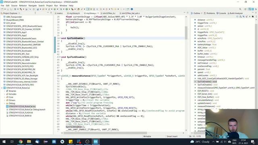Screen dimensions: 258x145
Task: Expand the Debug folder
Action: pyautogui.click(x=4, y=104)
